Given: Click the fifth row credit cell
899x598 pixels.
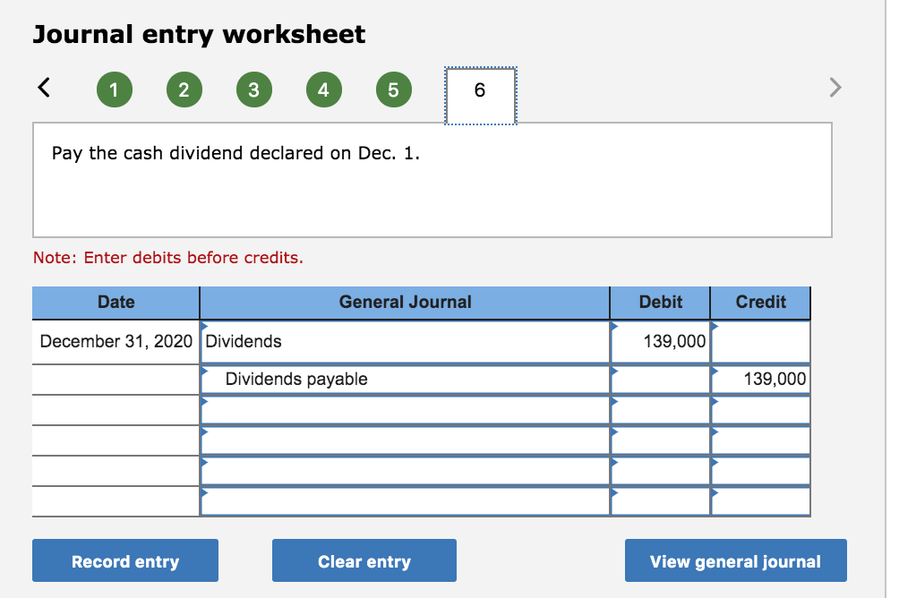Looking at the screenshot, I should tap(761, 471).
